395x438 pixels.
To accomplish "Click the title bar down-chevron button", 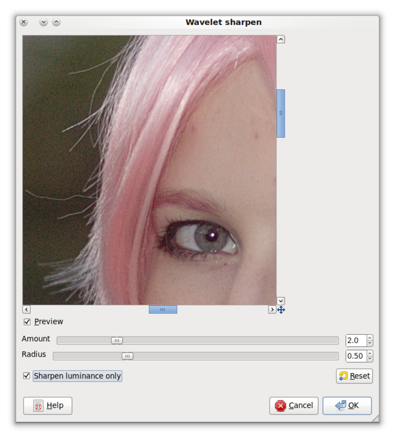I will (x=44, y=22).
